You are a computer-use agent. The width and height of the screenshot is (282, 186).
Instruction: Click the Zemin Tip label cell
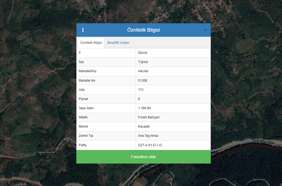pos(86,136)
